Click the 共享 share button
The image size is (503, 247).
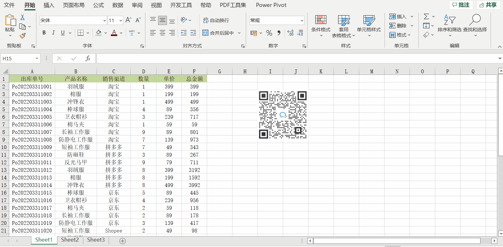[x=488, y=5]
